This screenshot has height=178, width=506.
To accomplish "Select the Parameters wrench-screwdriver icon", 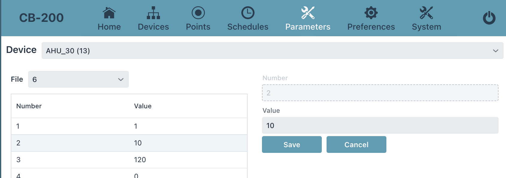I will pos(308,13).
